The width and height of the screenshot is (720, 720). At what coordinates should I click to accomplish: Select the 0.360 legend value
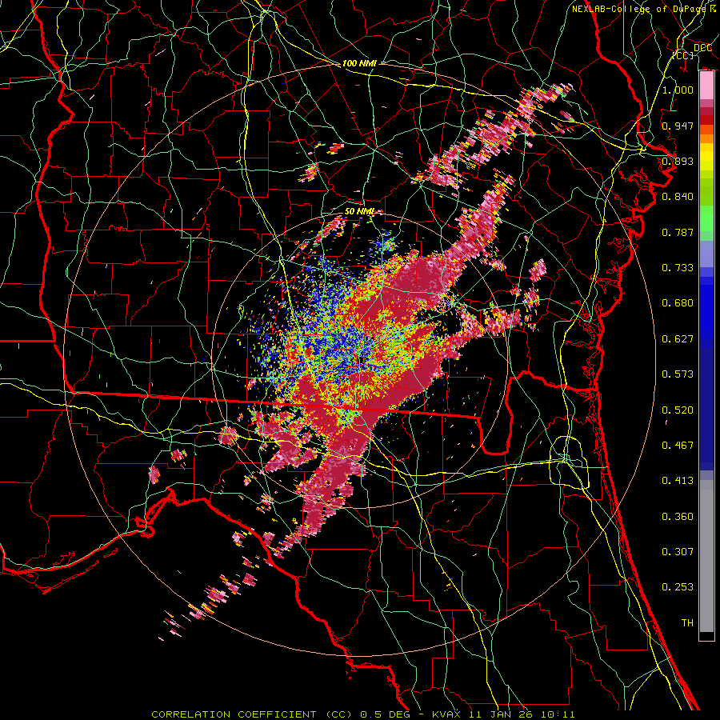(x=678, y=517)
